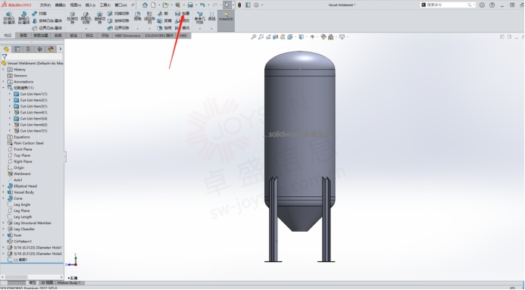Open the ConfigurationManager panel tab
This screenshot has height=290, width=525.
29,49
